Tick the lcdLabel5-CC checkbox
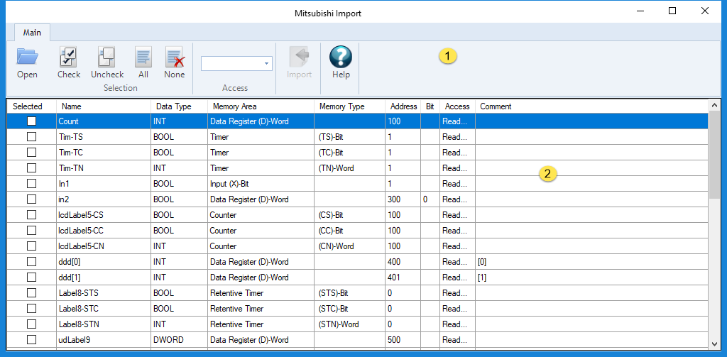 click(31, 231)
